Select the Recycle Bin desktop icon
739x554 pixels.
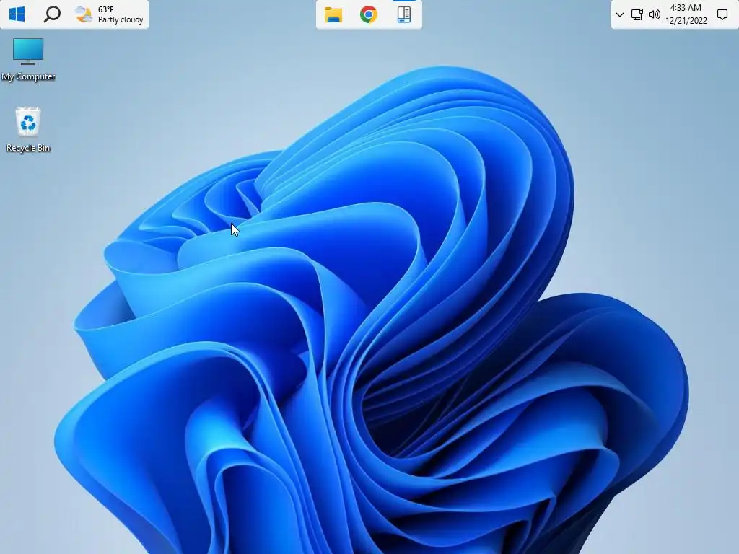pos(28,130)
